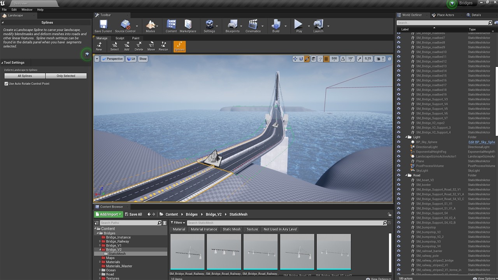
Task: Open the Help menu
Action: pos(40,9)
